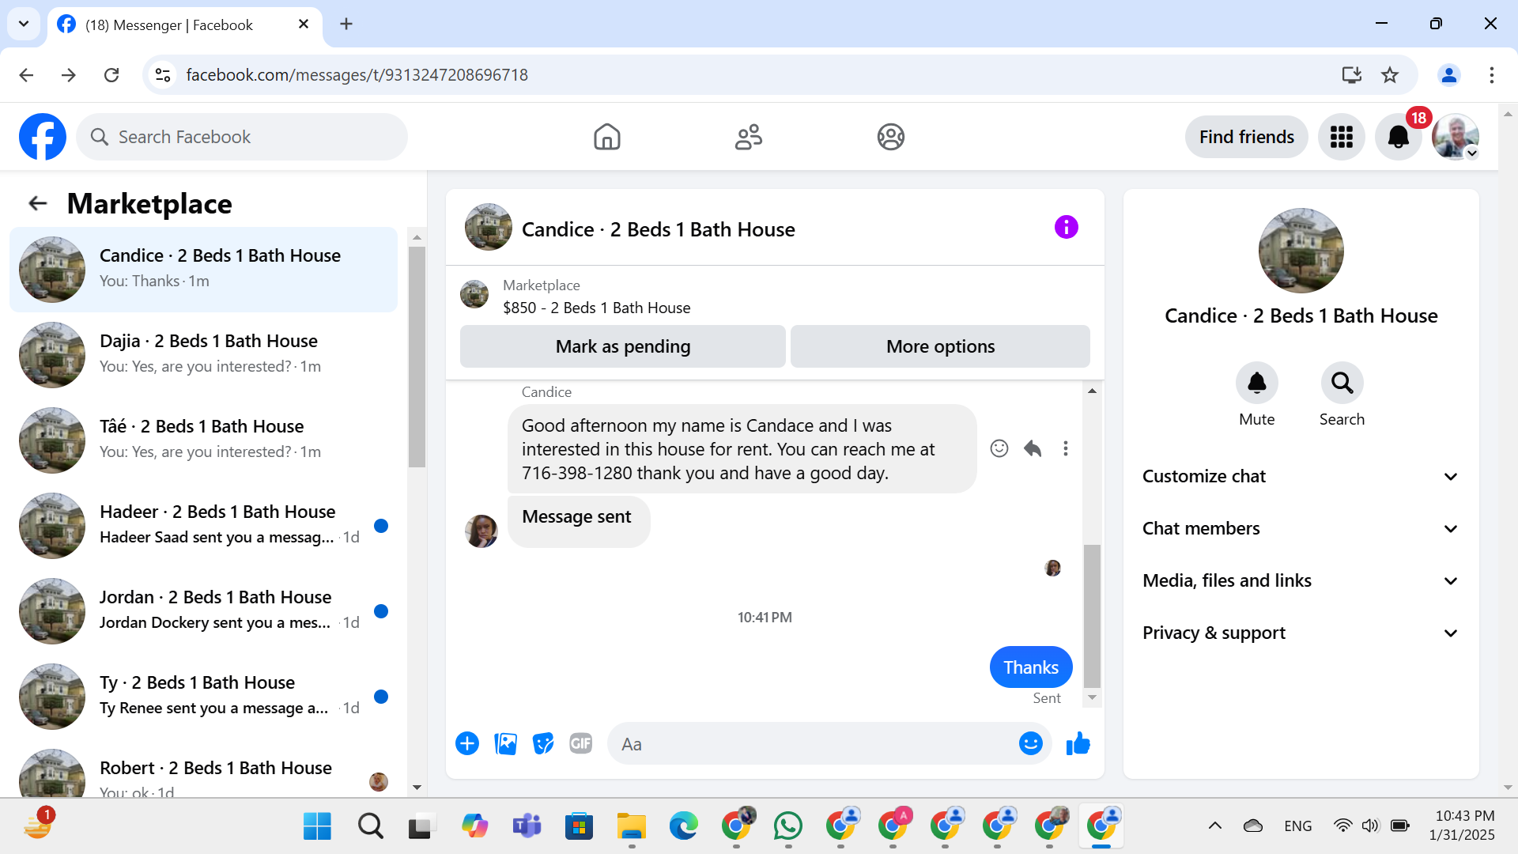Expand the Customize chat section

click(x=1301, y=477)
